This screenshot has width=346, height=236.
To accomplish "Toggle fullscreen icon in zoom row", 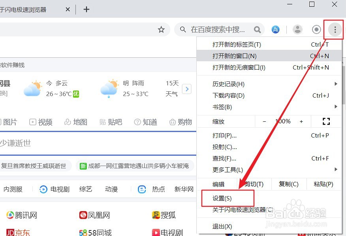I will click(326, 121).
